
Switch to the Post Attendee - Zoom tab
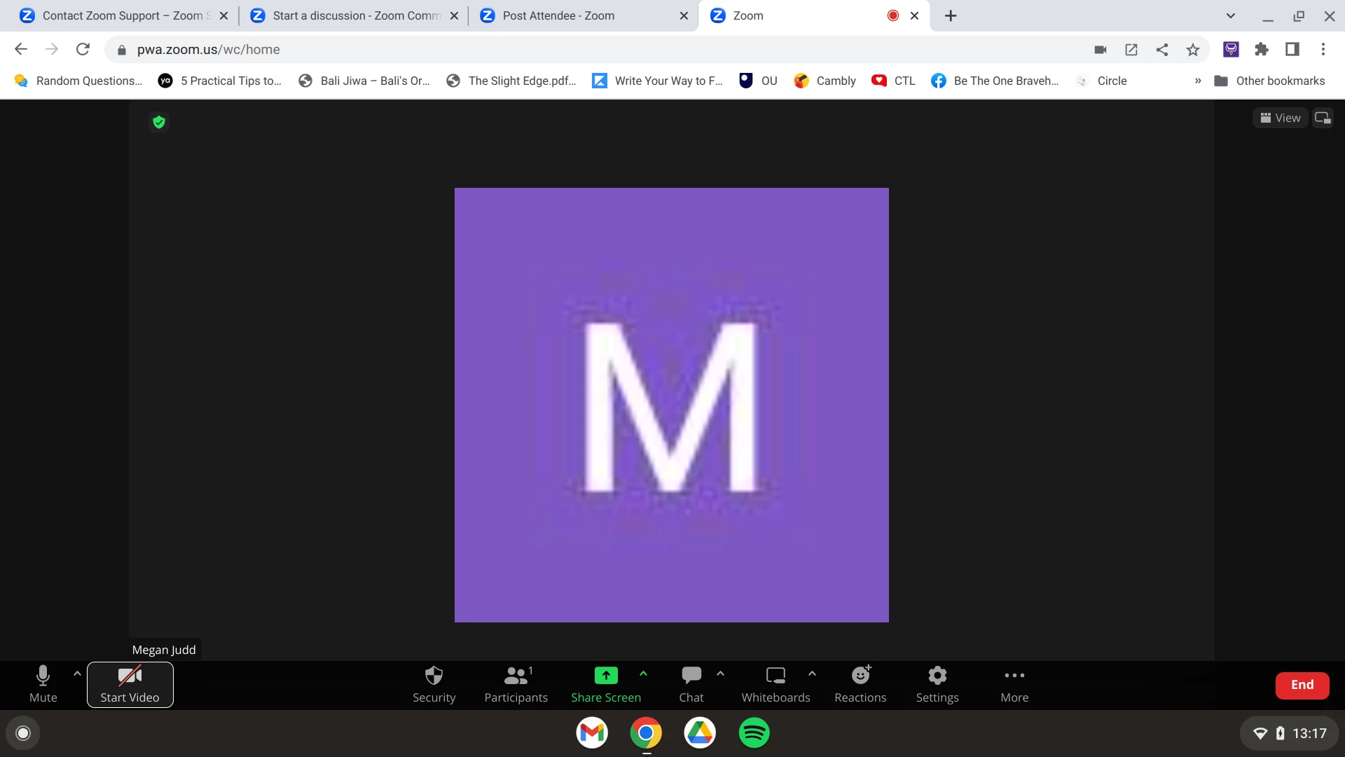(558, 15)
